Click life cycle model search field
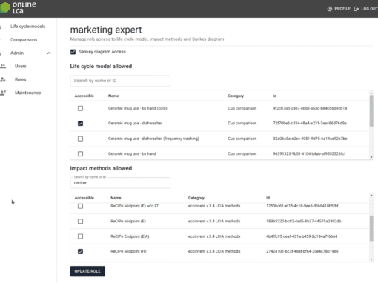378x283 pixels. pos(120,81)
